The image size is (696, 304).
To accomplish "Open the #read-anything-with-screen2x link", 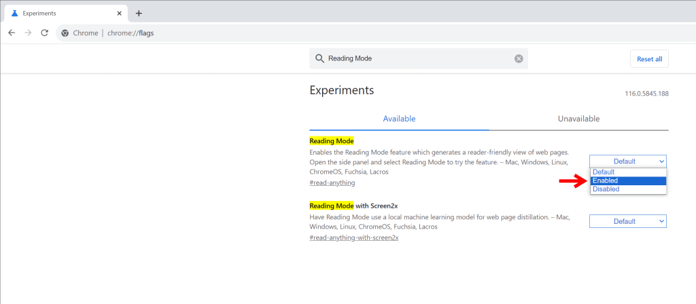I will point(353,238).
